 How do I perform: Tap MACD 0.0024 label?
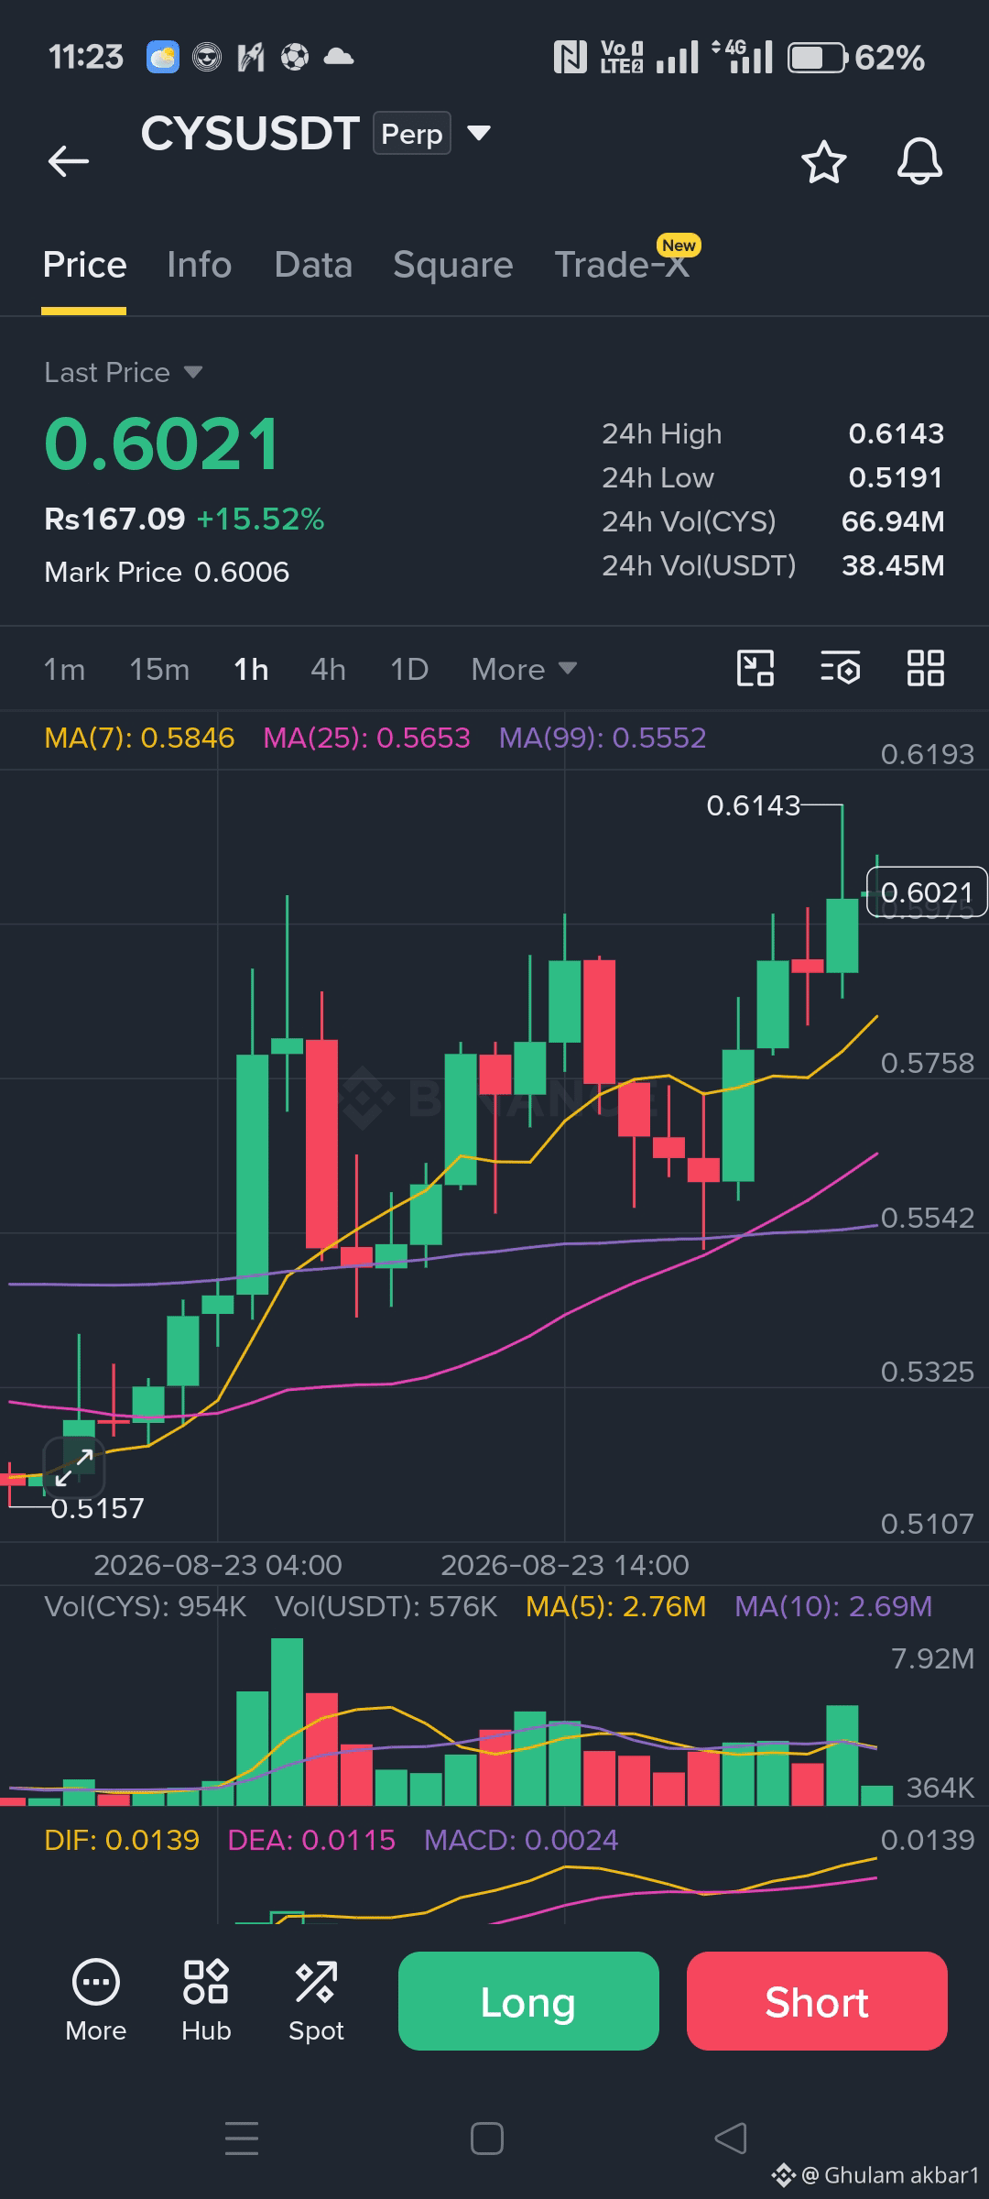coord(521,1840)
